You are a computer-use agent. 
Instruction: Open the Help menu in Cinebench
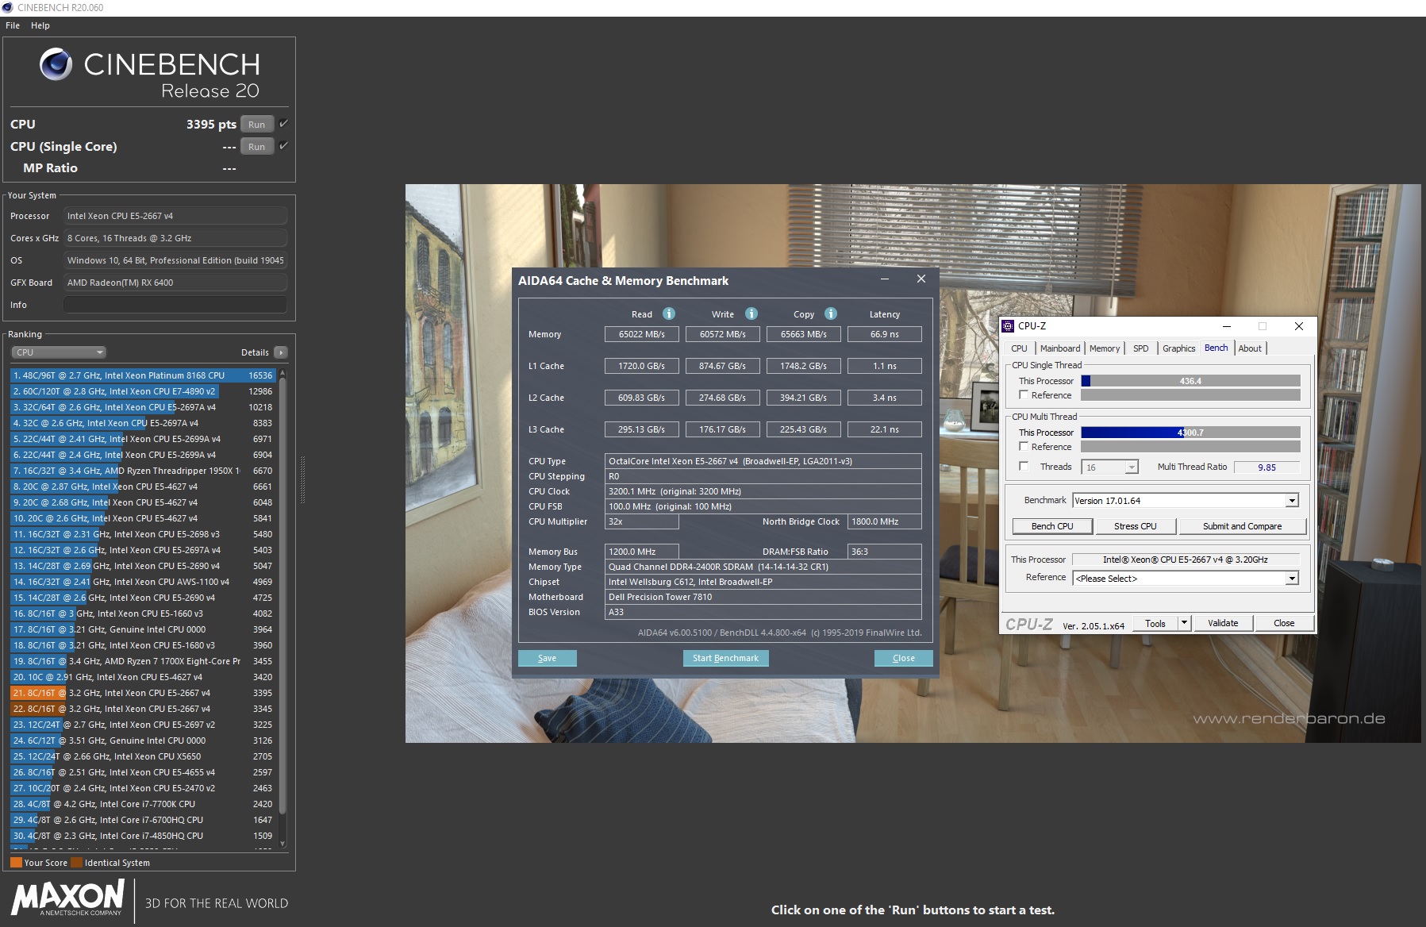pyautogui.click(x=40, y=25)
